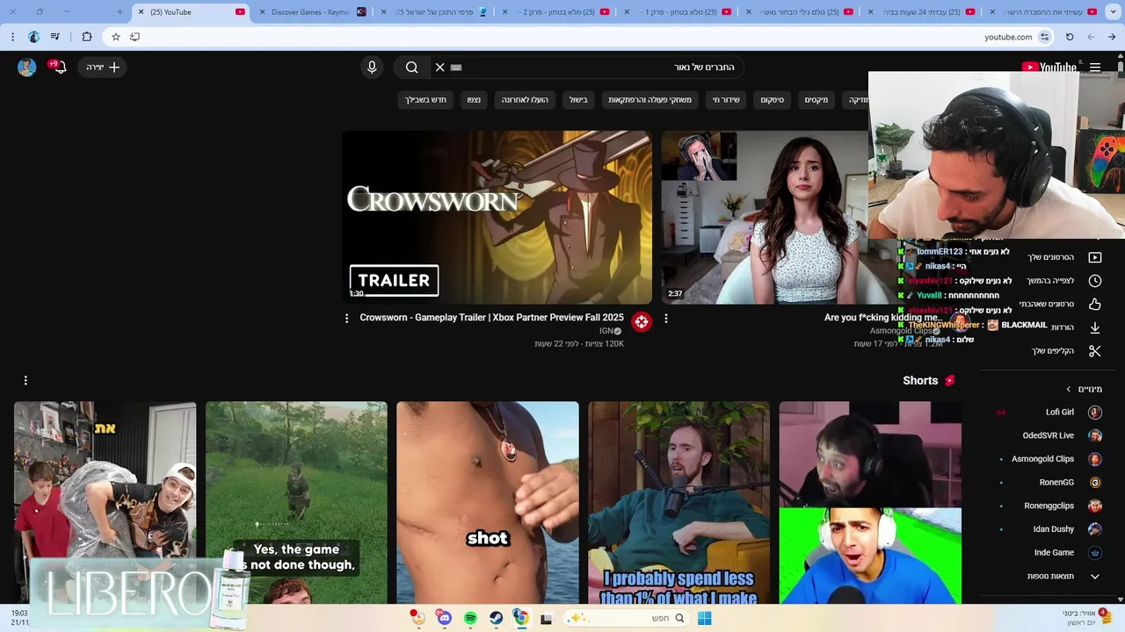Open a new browser tab

[120, 12]
